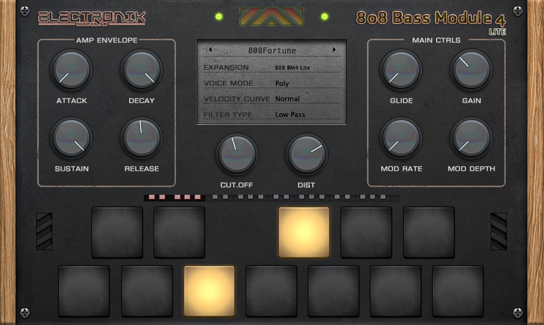Trigger the rightmost pad in the lower row
Screen dimensions: 544x325
458,291
